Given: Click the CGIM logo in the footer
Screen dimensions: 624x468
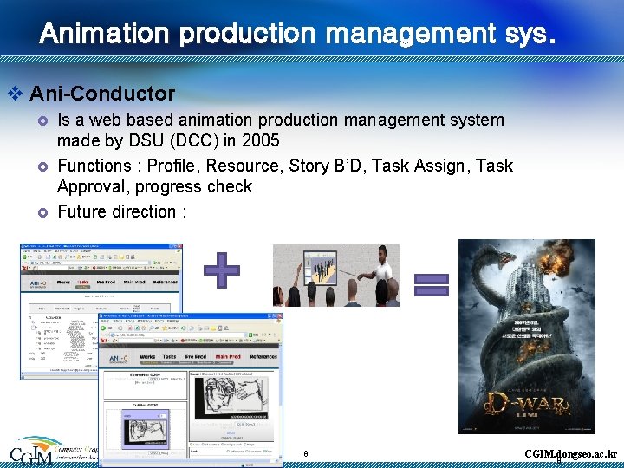Looking at the screenshot, I should (x=38, y=452).
